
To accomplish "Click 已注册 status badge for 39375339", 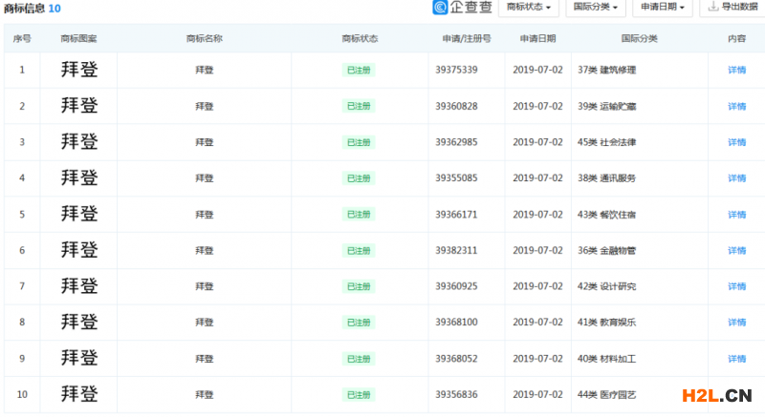I will pos(359,70).
